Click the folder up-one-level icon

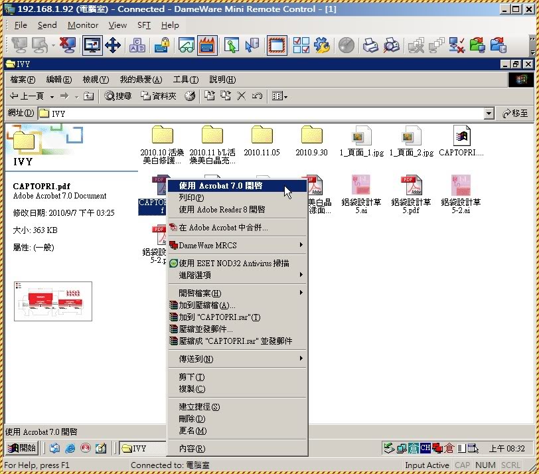pos(88,96)
